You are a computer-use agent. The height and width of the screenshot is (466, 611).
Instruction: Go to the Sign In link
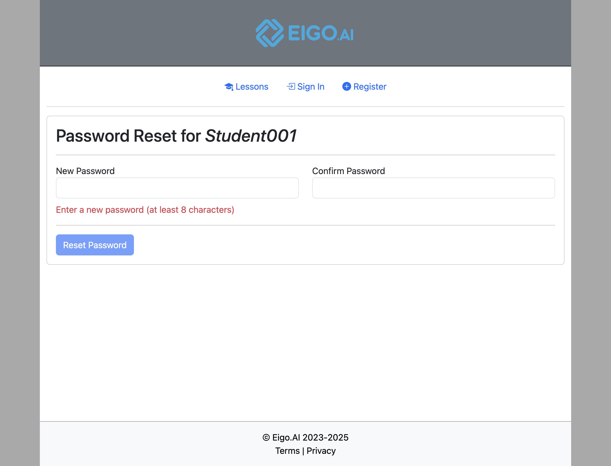(x=305, y=87)
